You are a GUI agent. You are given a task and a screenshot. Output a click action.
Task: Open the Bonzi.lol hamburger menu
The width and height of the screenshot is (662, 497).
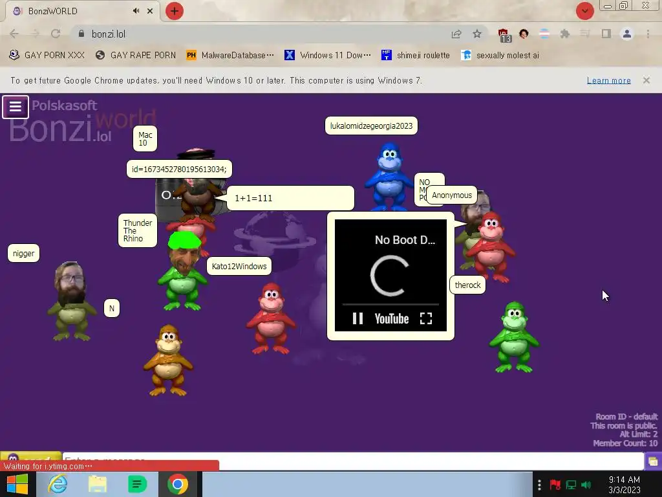[x=16, y=107]
